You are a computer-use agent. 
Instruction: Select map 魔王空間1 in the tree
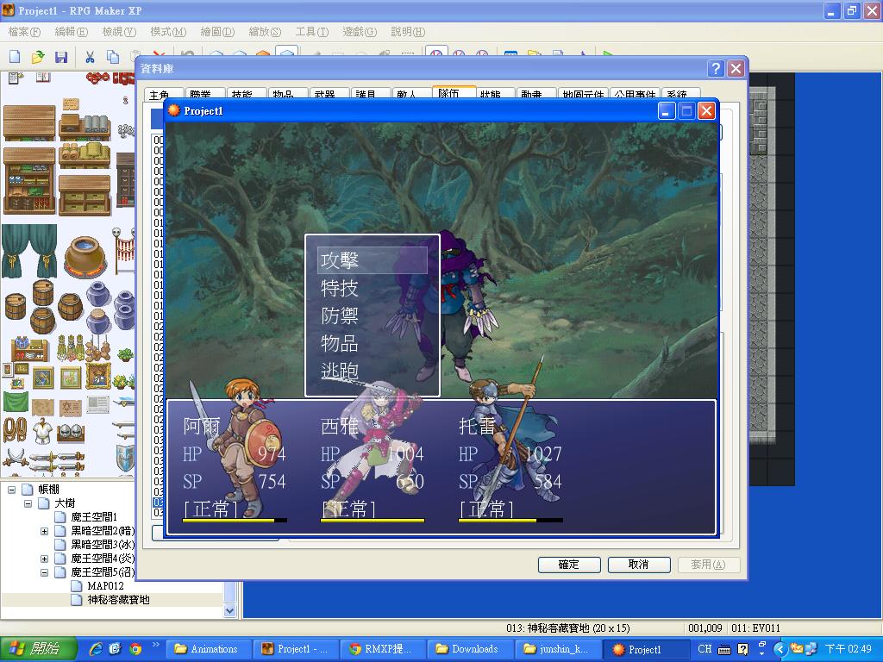pyautogui.click(x=94, y=517)
